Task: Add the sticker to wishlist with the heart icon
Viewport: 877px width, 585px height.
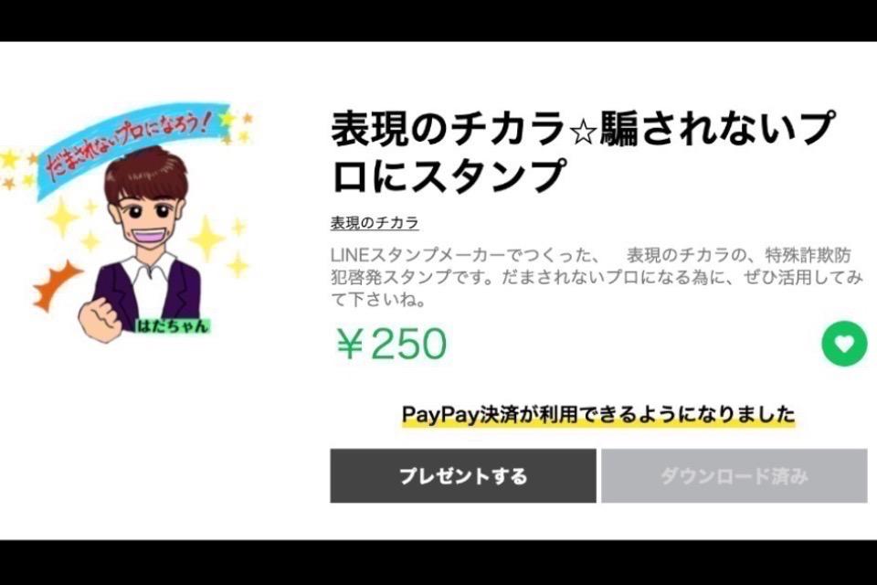Action: click(x=844, y=343)
